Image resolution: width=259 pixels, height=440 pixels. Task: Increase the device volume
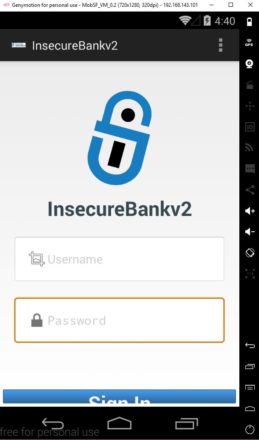pos(250,211)
